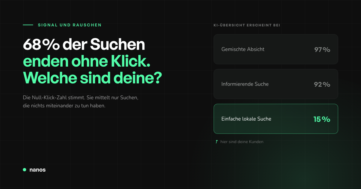The width and height of the screenshot is (361, 189).
Task: Click the subtitle line 'die nichts miteinander zu tun haben'
Action: pos(64,106)
